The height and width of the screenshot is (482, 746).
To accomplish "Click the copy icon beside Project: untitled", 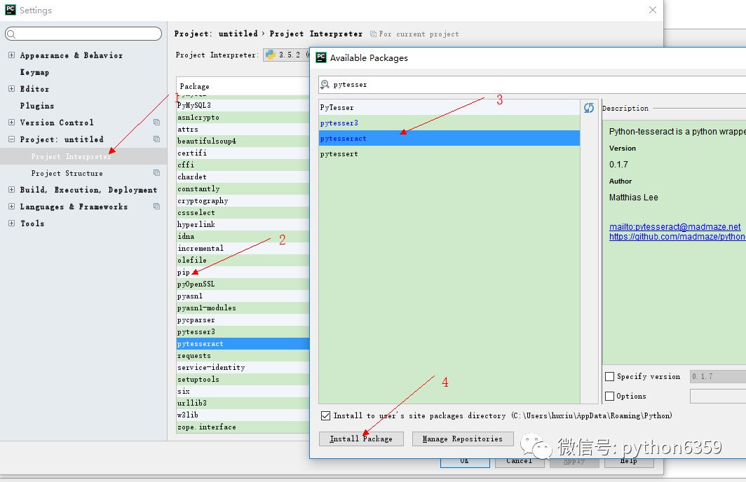I will point(156,139).
